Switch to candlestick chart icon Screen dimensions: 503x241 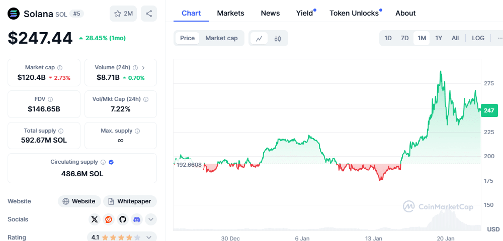[x=278, y=38]
